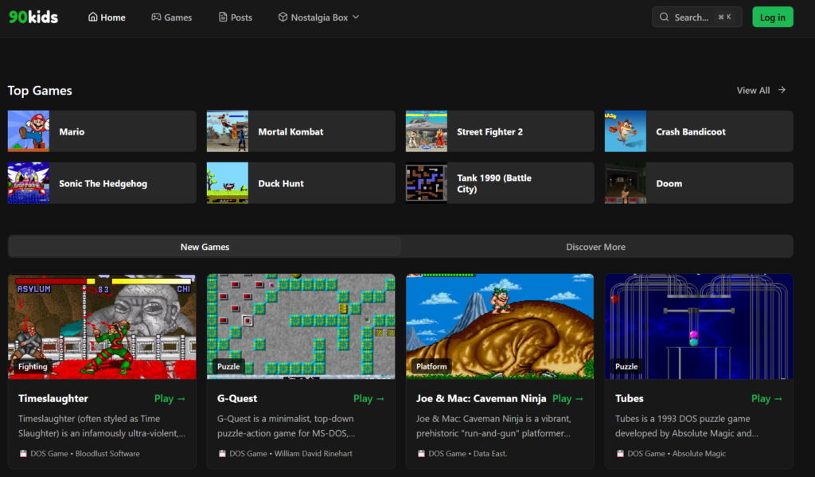
Task: Click the View All arrow icon
Action: coord(782,90)
